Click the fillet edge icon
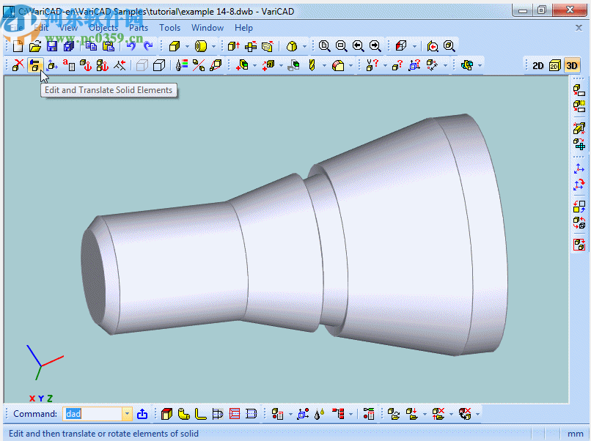591x441 pixels. coord(338,65)
